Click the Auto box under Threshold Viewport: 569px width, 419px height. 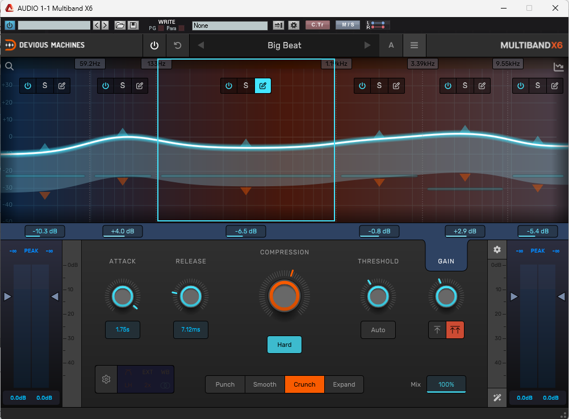378,330
